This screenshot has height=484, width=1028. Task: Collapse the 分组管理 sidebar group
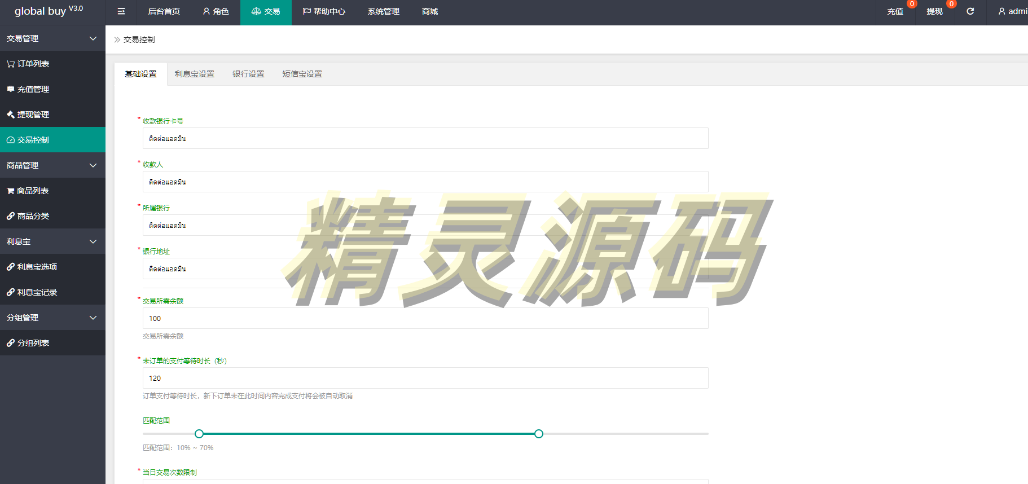pyautogui.click(x=52, y=318)
